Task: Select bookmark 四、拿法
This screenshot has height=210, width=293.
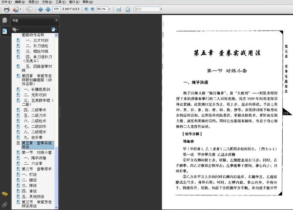Action: click(29, 191)
